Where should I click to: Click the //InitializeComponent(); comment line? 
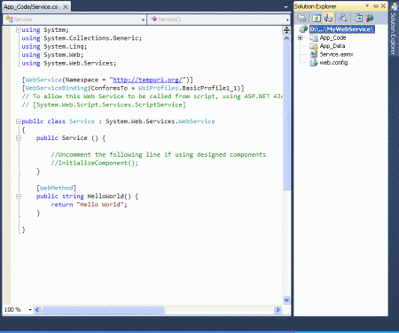pyautogui.click(x=95, y=163)
